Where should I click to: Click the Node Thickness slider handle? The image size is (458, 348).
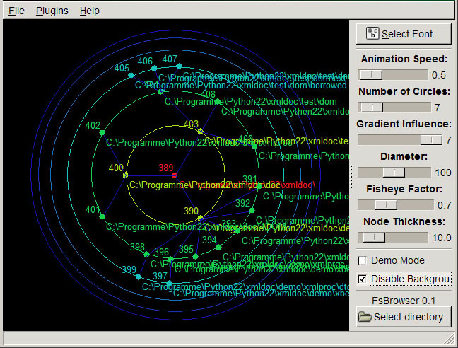[374, 237]
